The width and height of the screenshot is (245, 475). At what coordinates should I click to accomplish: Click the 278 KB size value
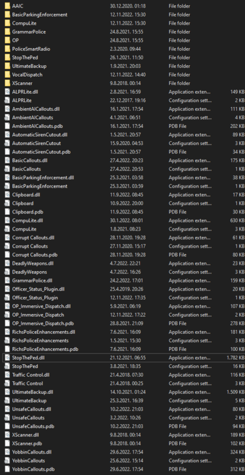[x=237, y=324]
